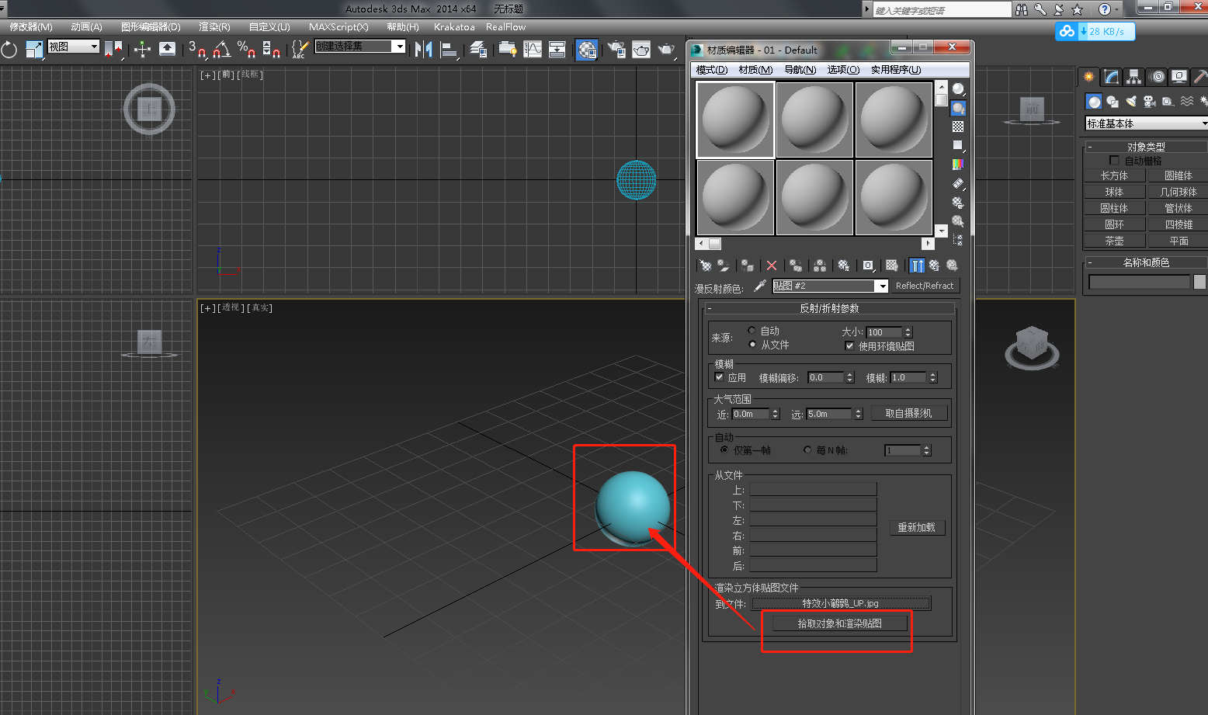The image size is (1208, 715).
Task: Open the Curve Editor icon
Action: pyautogui.click(x=533, y=50)
